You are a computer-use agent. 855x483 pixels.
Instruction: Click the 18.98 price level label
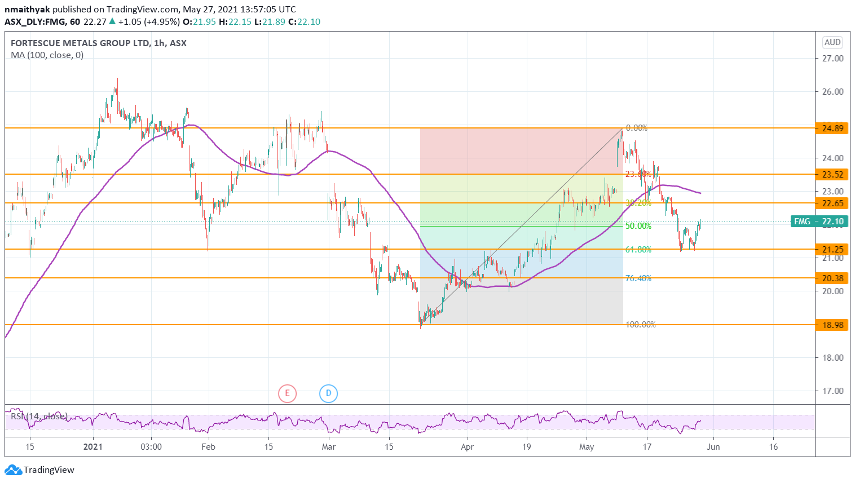coord(831,325)
